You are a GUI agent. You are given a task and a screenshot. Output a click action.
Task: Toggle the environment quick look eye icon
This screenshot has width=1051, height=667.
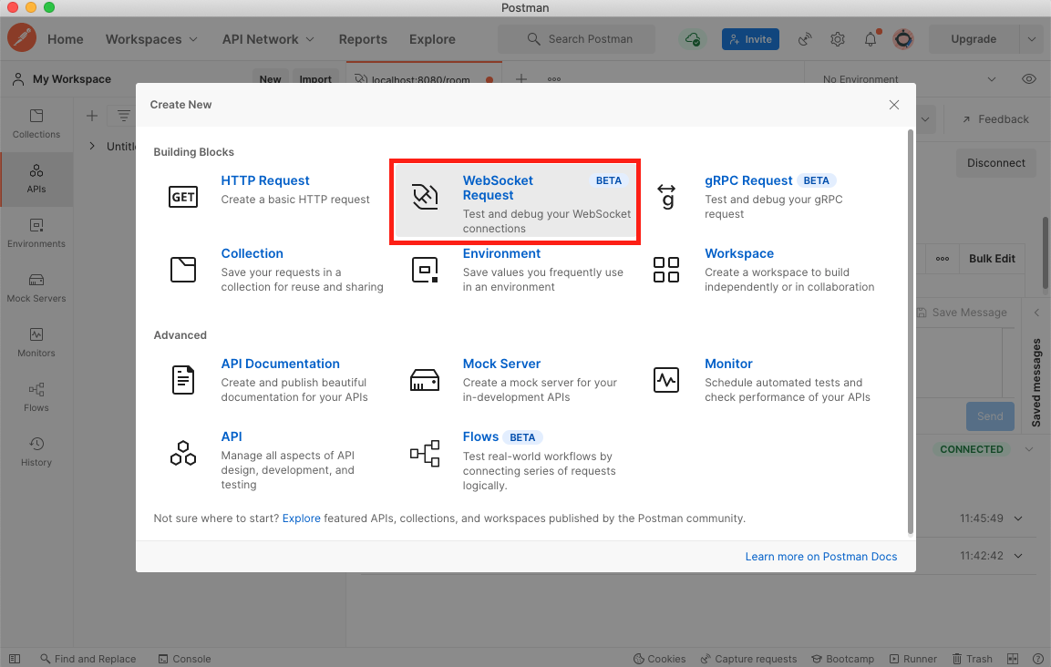tap(1029, 78)
